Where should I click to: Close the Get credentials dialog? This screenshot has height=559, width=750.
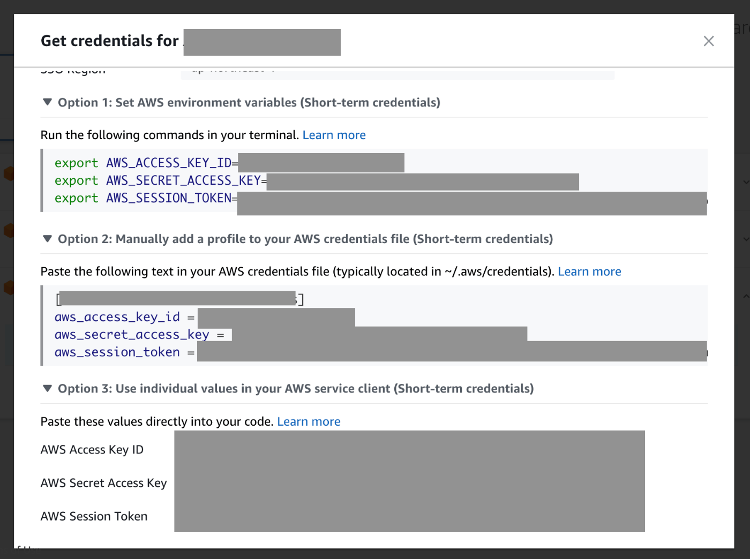pyautogui.click(x=708, y=41)
